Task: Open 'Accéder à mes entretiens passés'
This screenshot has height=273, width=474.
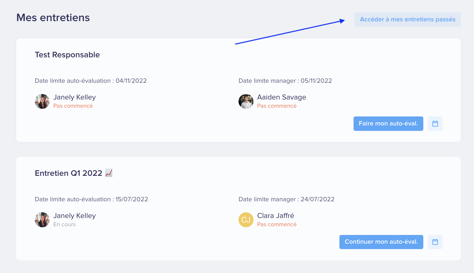Action: (x=408, y=20)
